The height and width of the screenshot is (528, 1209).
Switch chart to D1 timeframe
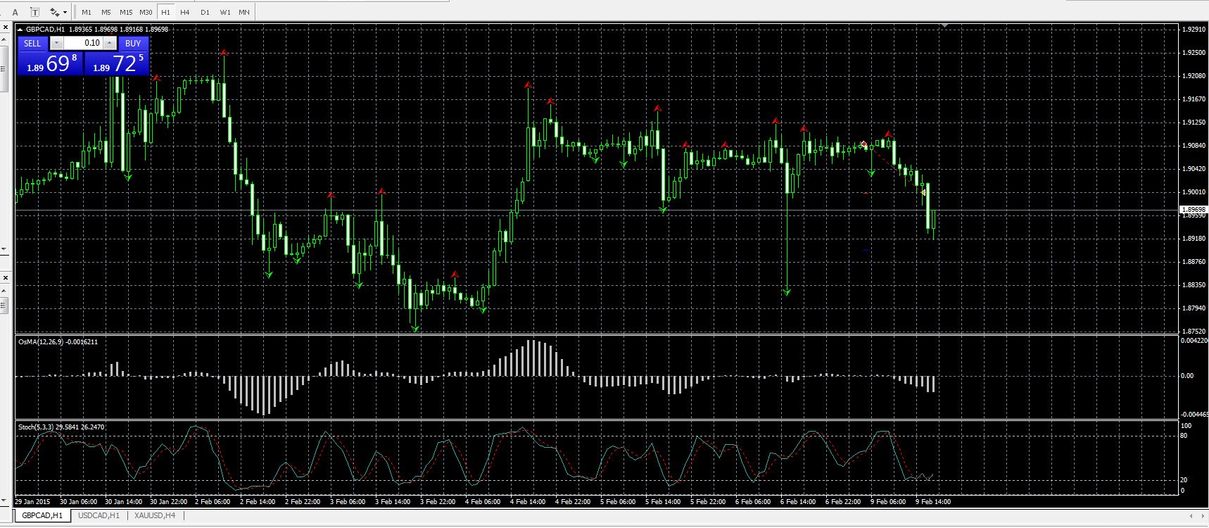pos(205,12)
